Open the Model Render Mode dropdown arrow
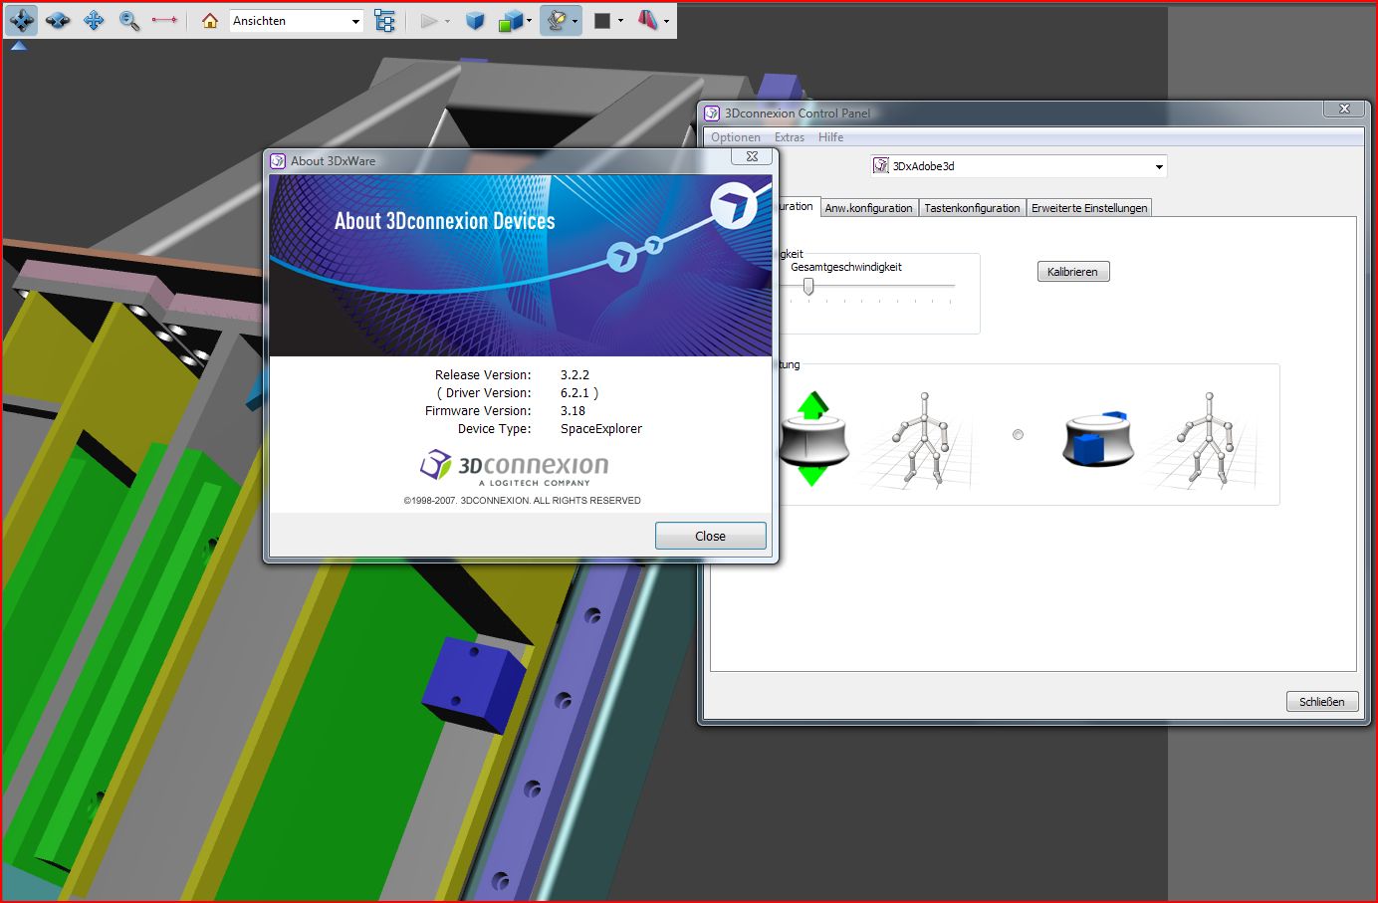This screenshot has width=1378, height=903. tap(529, 21)
